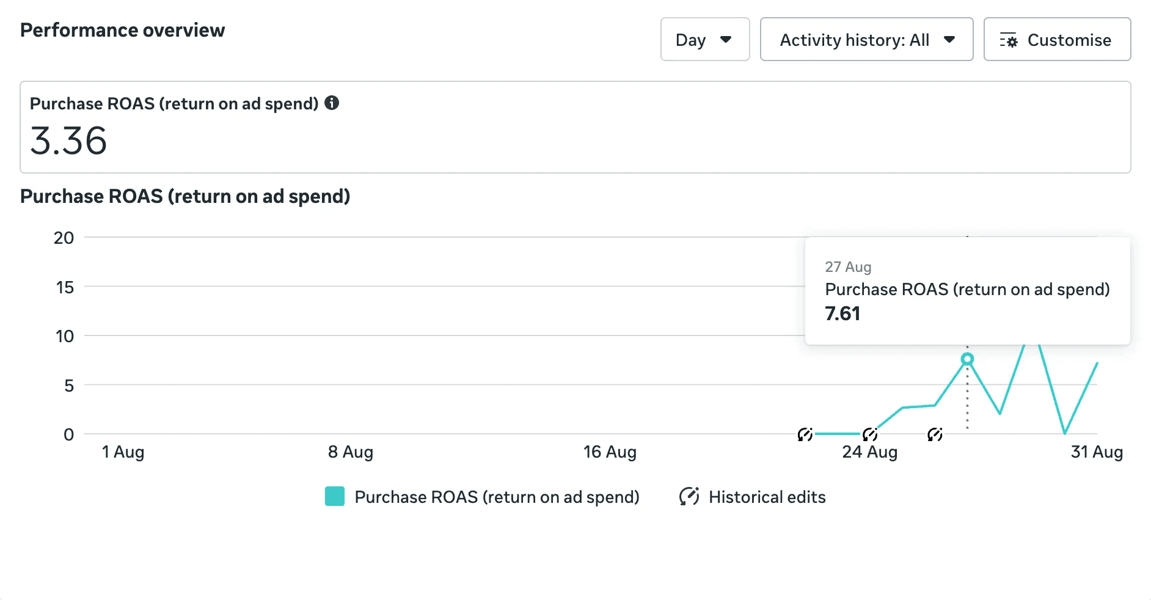Click the 8 Aug axis label
Screen dimensions: 1151x600
pyautogui.click(x=350, y=452)
